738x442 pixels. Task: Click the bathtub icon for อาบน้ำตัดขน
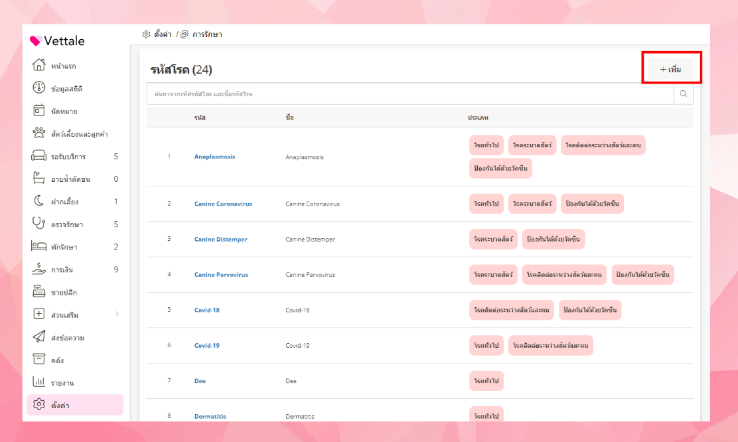coord(38,178)
